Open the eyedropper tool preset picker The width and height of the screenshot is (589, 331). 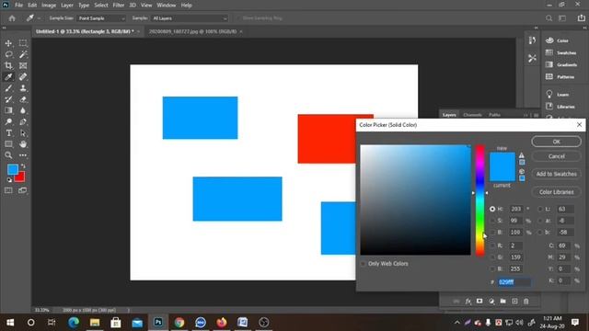[x=33, y=18]
